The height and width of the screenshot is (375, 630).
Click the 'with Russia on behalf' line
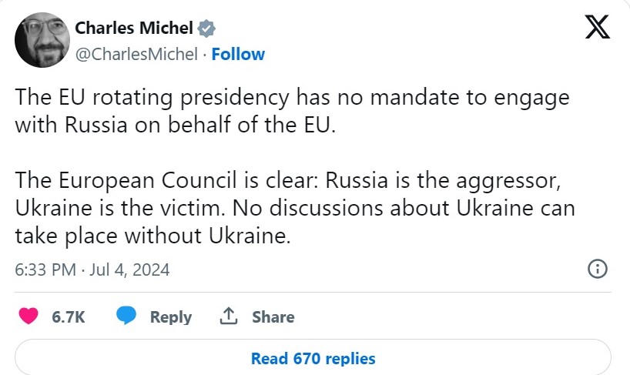[x=176, y=125]
